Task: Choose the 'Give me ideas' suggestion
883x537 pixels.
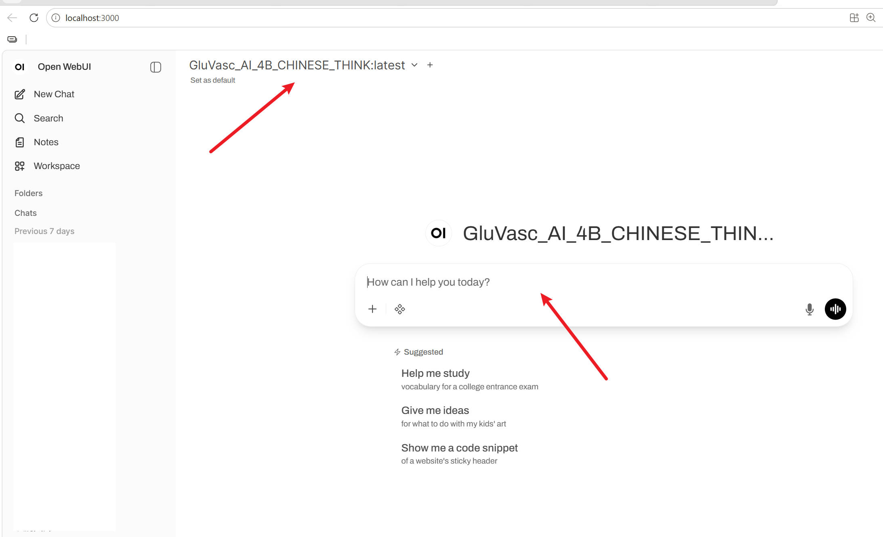Action: (453, 416)
